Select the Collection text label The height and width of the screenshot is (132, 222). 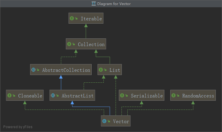point(91,44)
